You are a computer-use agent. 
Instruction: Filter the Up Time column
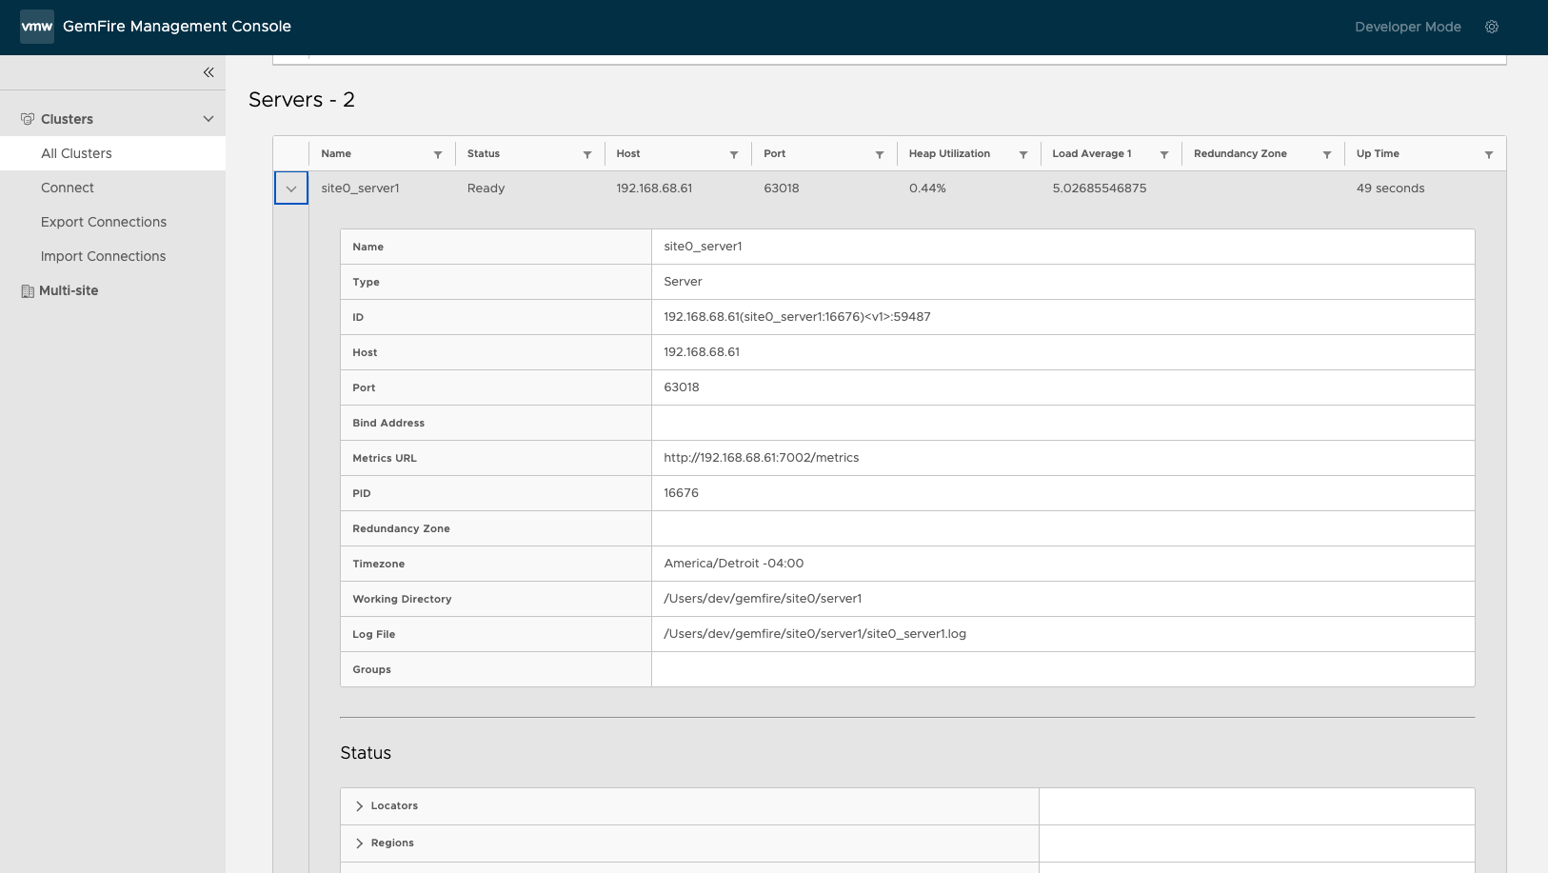coord(1489,154)
